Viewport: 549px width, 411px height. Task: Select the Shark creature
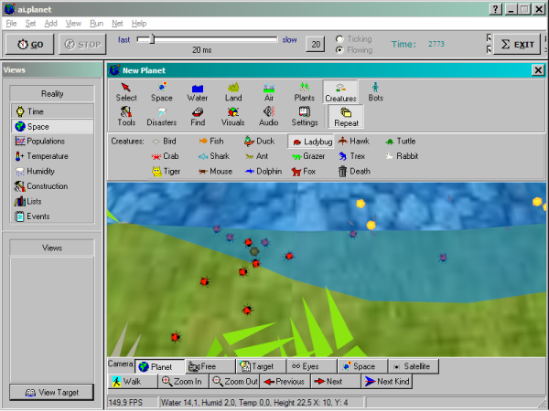(212, 156)
